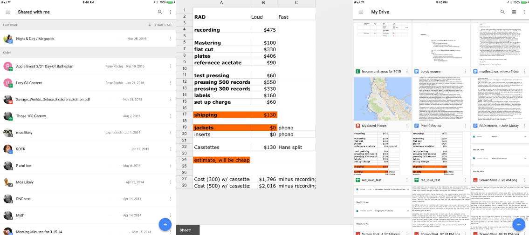Open more options for My Saved Places

coord(407,126)
